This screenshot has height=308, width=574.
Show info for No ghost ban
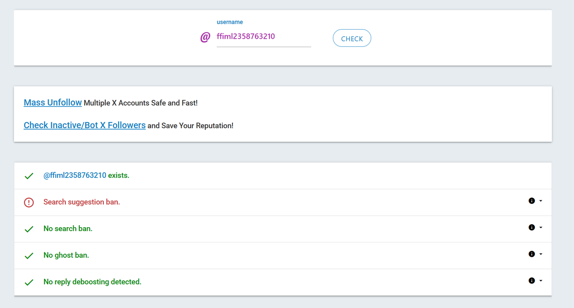(x=531, y=254)
